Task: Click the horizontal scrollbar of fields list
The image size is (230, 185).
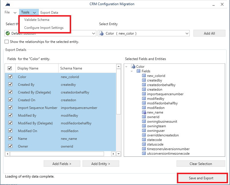Action: coord(57,154)
